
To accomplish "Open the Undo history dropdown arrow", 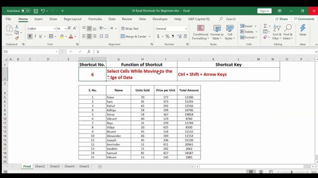I will [47, 11].
